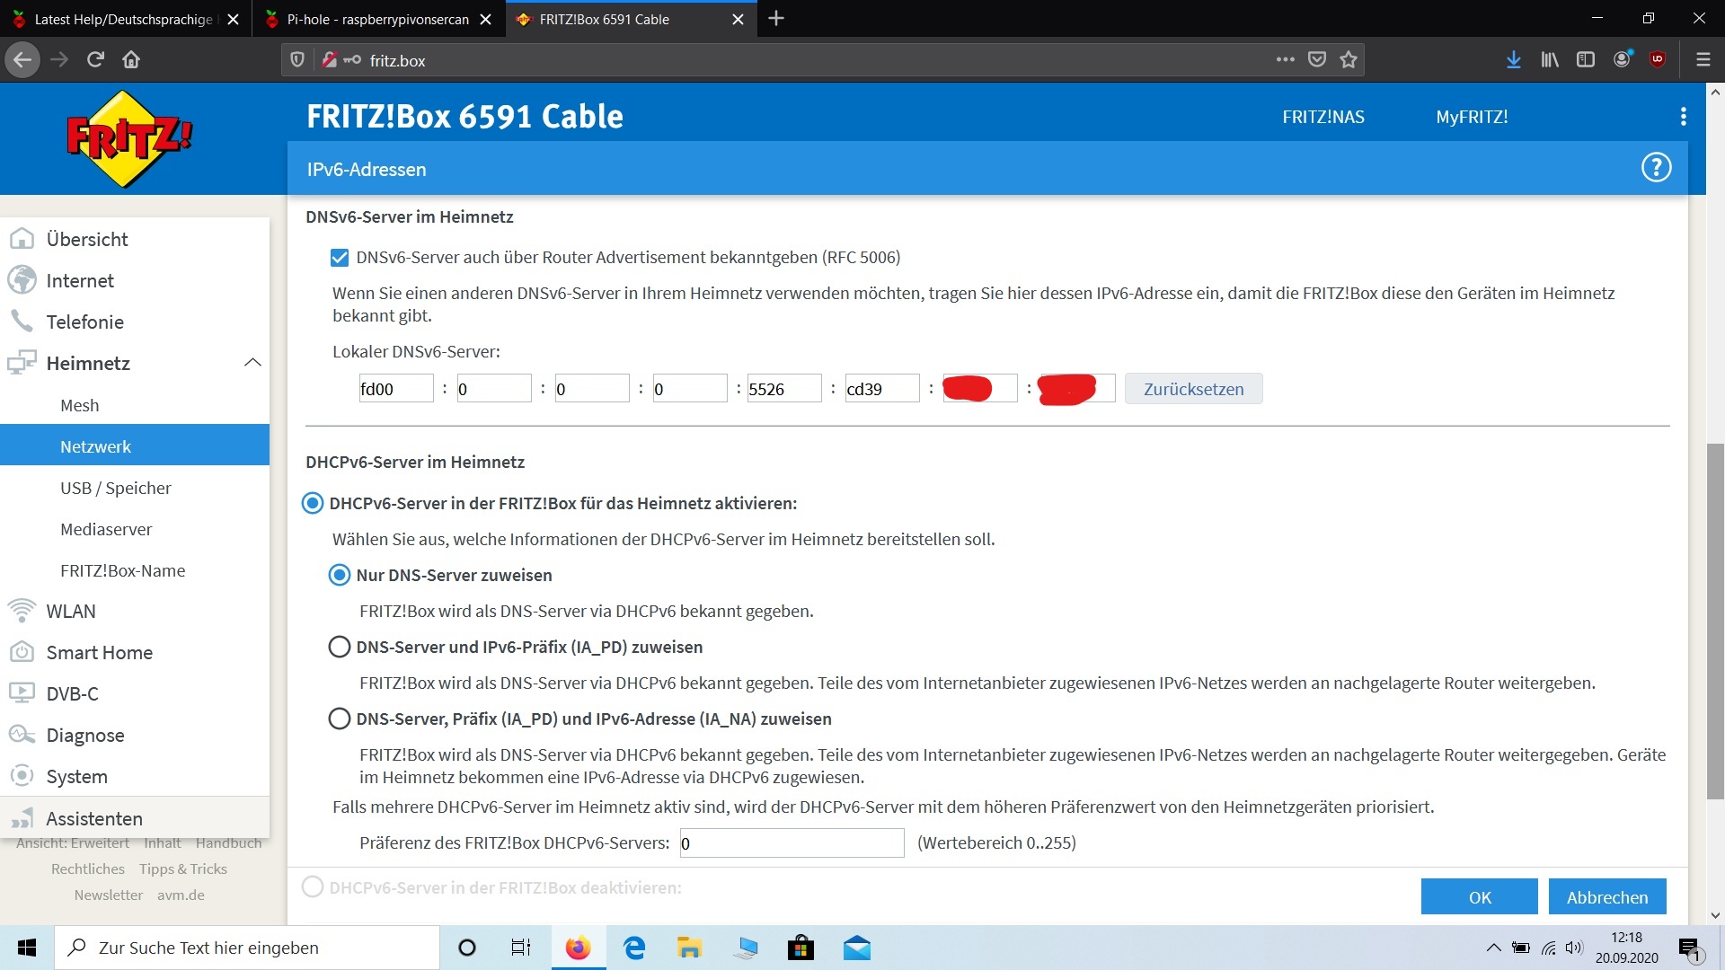Open Task View in the taskbar
Screen dimensions: 1725x970
521,948
